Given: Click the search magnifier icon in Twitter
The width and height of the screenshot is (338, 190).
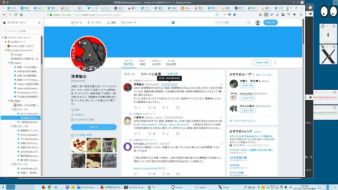Looking at the screenshot, I should point(249,22).
